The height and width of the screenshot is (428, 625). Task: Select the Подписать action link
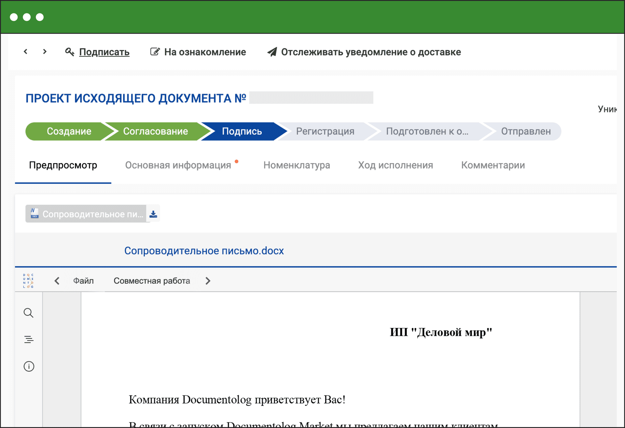click(104, 52)
